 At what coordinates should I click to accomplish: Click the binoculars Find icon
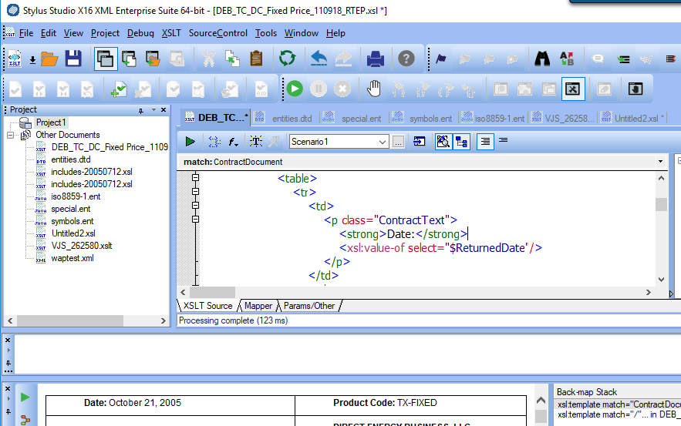(x=543, y=59)
